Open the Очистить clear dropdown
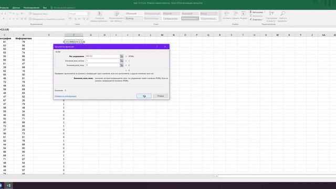Viewport: 336px width, 189px height. point(256,20)
